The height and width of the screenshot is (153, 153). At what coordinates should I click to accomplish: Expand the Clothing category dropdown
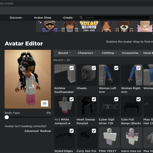point(109,53)
